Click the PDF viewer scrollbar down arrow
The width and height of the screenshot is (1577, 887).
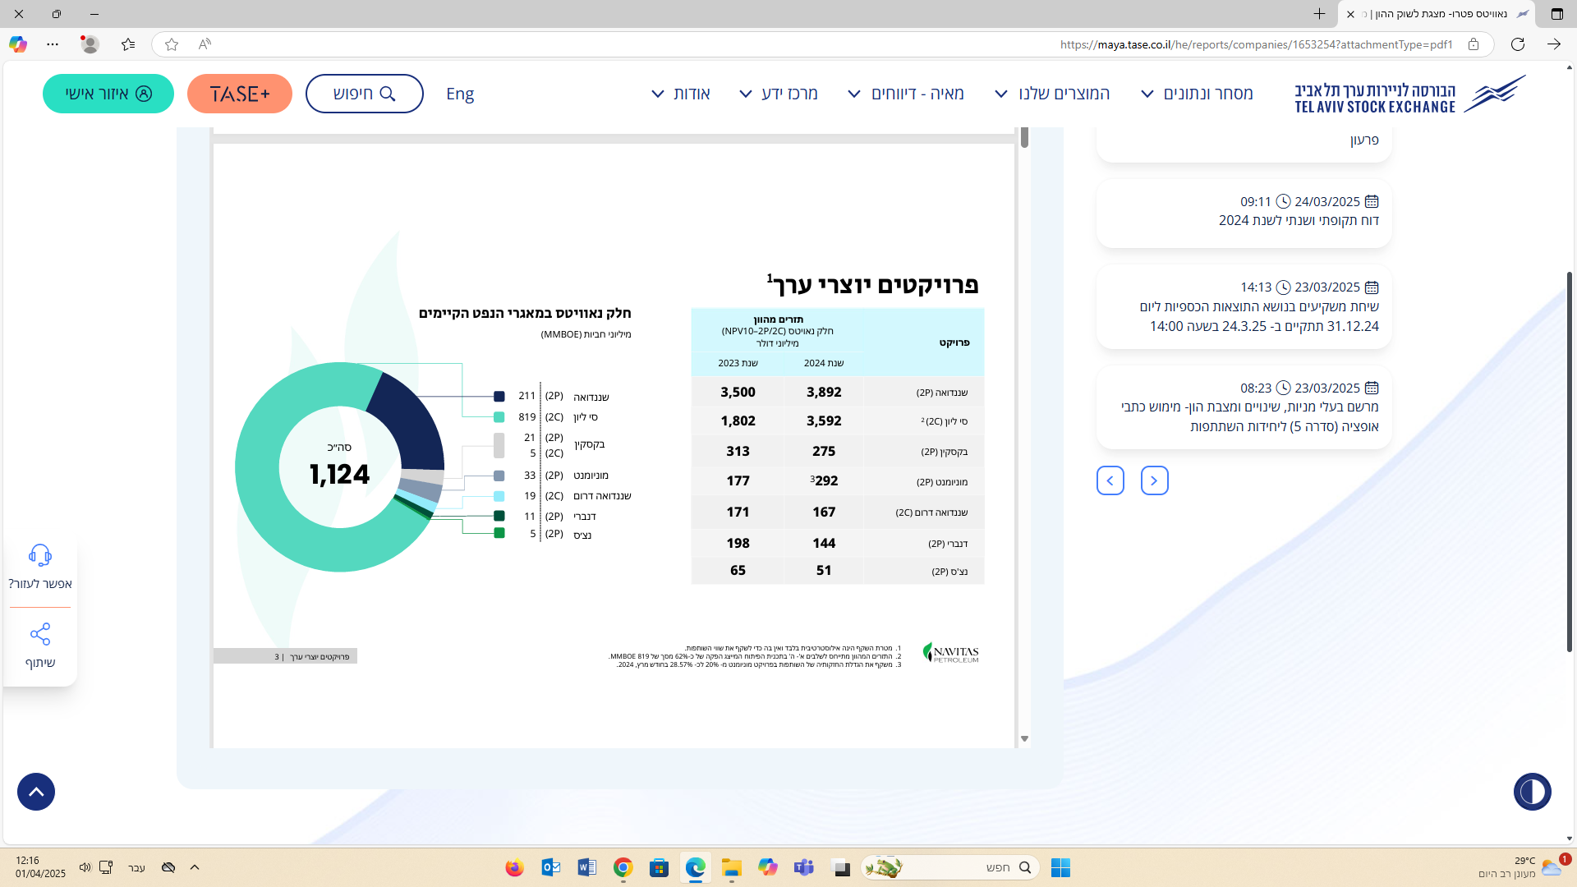1024,738
